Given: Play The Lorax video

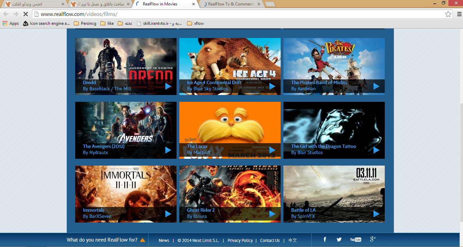Looking at the screenshot, I should [272, 150].
